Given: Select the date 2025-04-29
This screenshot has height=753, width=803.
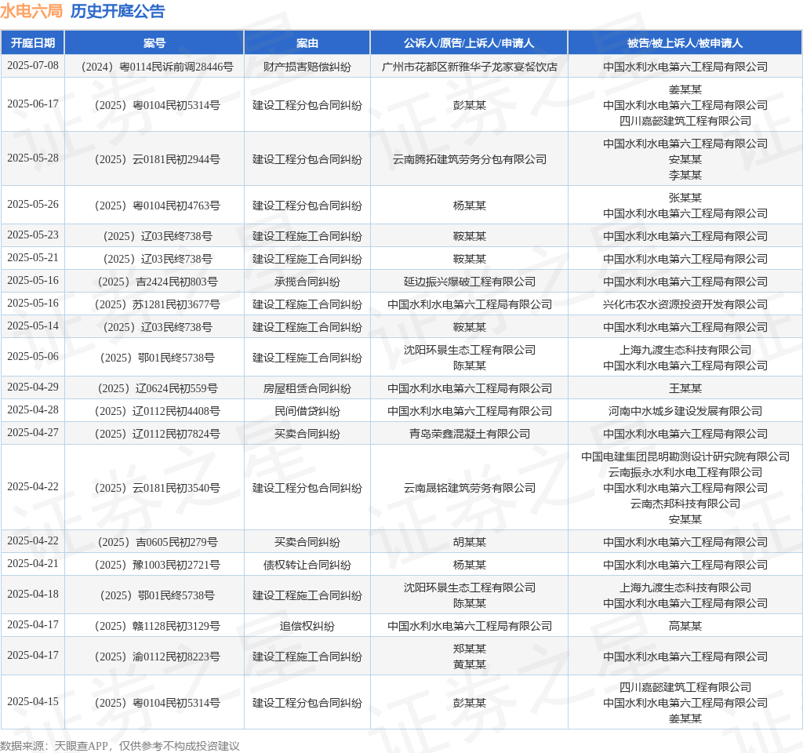Looking at the screenshot, I should [x=33, y=387].
